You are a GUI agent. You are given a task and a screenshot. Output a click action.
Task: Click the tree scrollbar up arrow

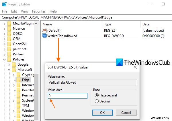(x=36, y=23)
